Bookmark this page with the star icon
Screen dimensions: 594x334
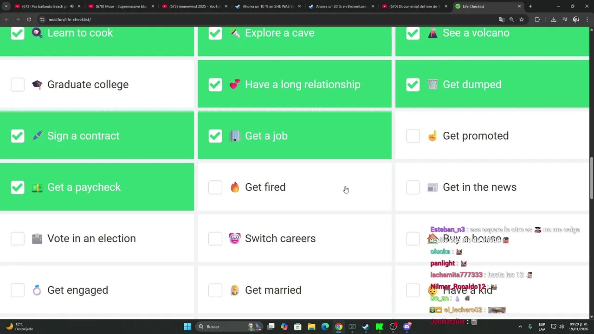click(522, 19)
